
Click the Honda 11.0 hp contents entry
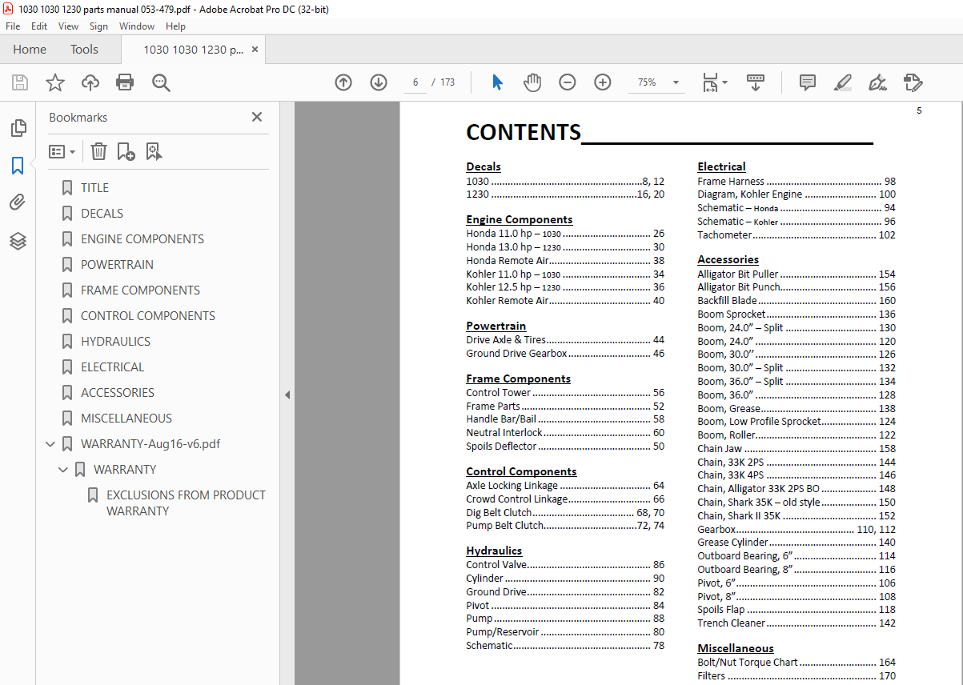pos(565,234)
